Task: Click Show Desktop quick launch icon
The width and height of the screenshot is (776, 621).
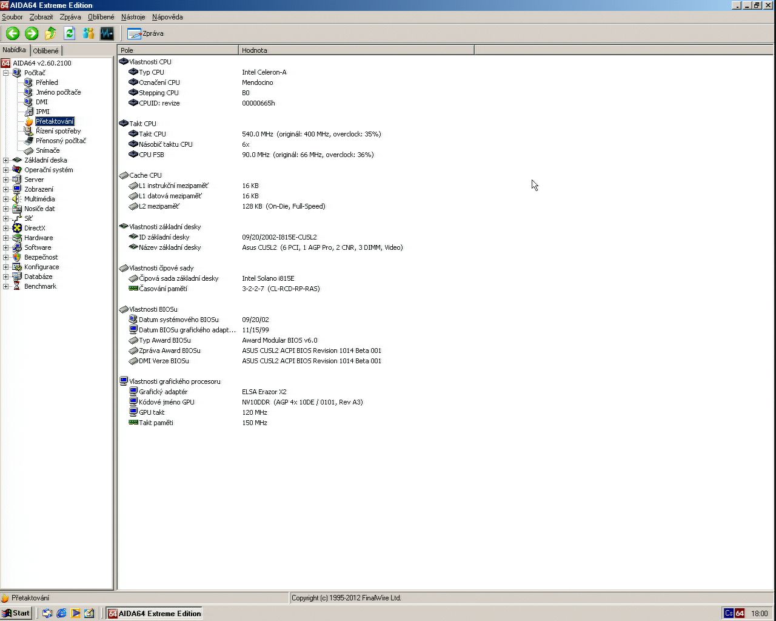Action: click(89, 613)
